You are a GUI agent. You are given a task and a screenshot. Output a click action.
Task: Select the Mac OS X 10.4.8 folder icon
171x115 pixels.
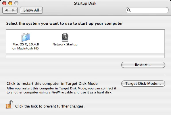click(26, 37)
